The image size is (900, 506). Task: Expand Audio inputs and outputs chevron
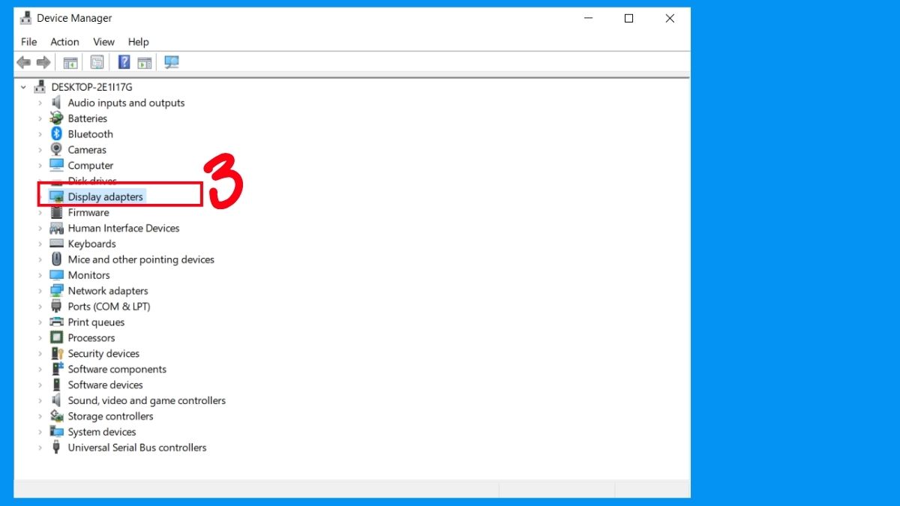(x=40, y=103)
